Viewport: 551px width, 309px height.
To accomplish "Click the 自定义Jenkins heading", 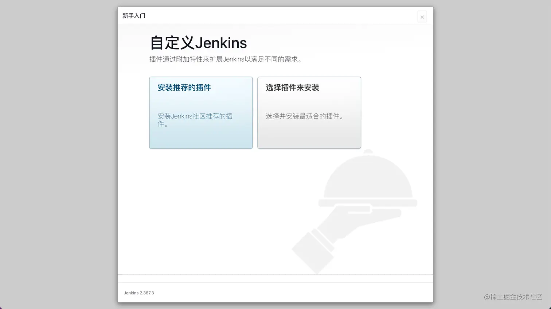I will [198, 43].
